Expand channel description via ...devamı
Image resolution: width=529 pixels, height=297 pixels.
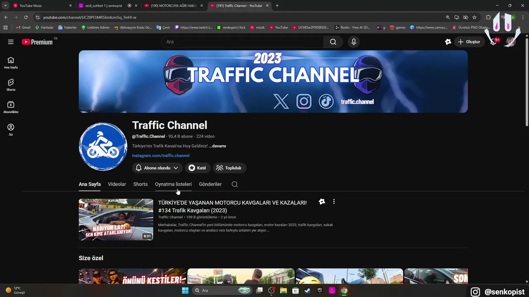point(217,146)
